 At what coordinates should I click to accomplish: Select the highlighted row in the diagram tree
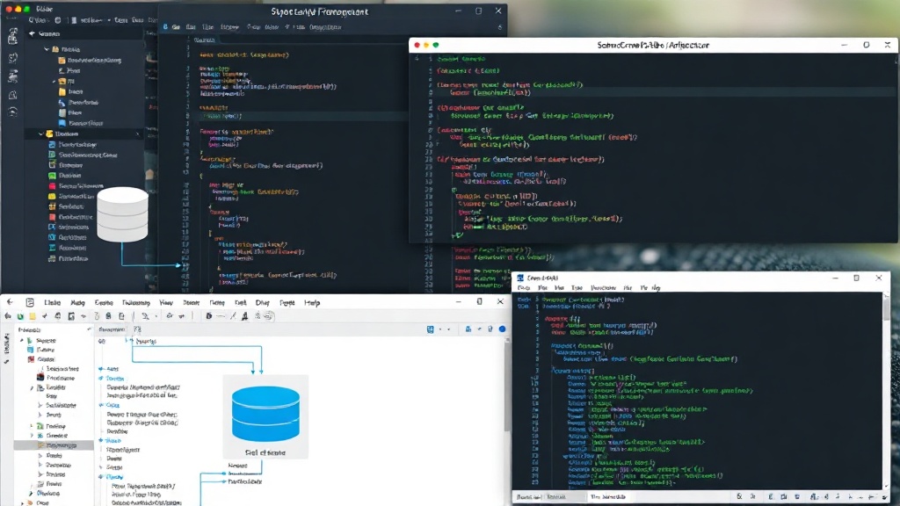pyautogui.click(x=54, y=445)
